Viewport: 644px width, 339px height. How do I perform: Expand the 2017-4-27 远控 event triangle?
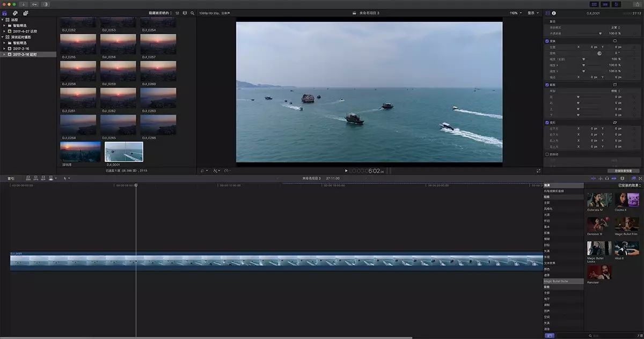tap(4, 31)
